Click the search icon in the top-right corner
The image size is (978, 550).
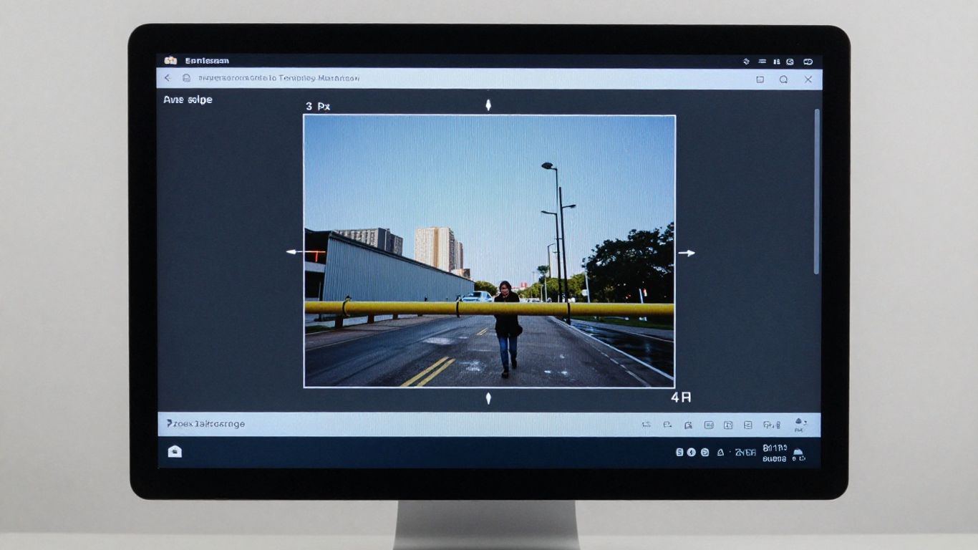(783, 80)
